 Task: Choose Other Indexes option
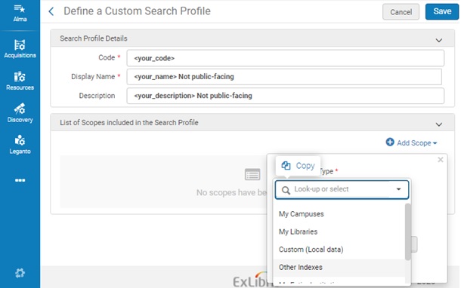click(x=339, y=267)
